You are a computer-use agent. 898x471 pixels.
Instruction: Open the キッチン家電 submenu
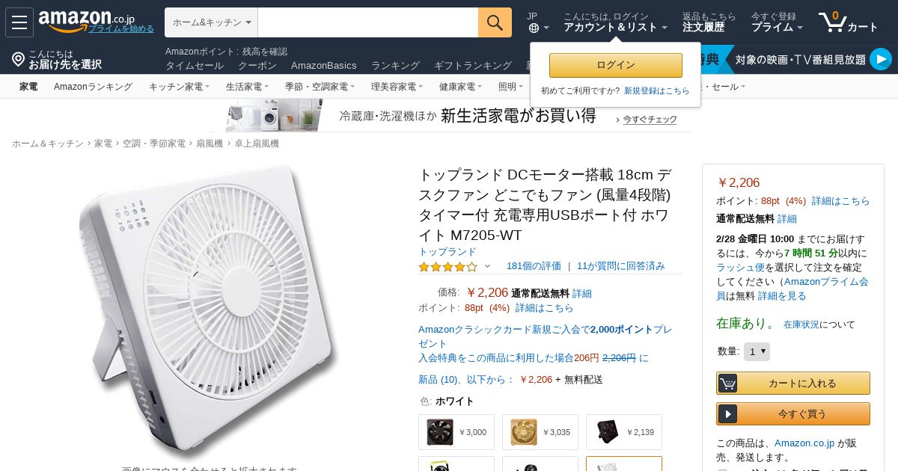179,87
